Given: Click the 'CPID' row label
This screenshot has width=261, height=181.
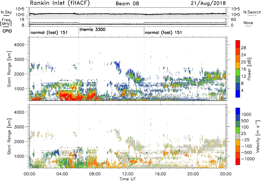Looking at the screenshot, I should coord(7,31).
